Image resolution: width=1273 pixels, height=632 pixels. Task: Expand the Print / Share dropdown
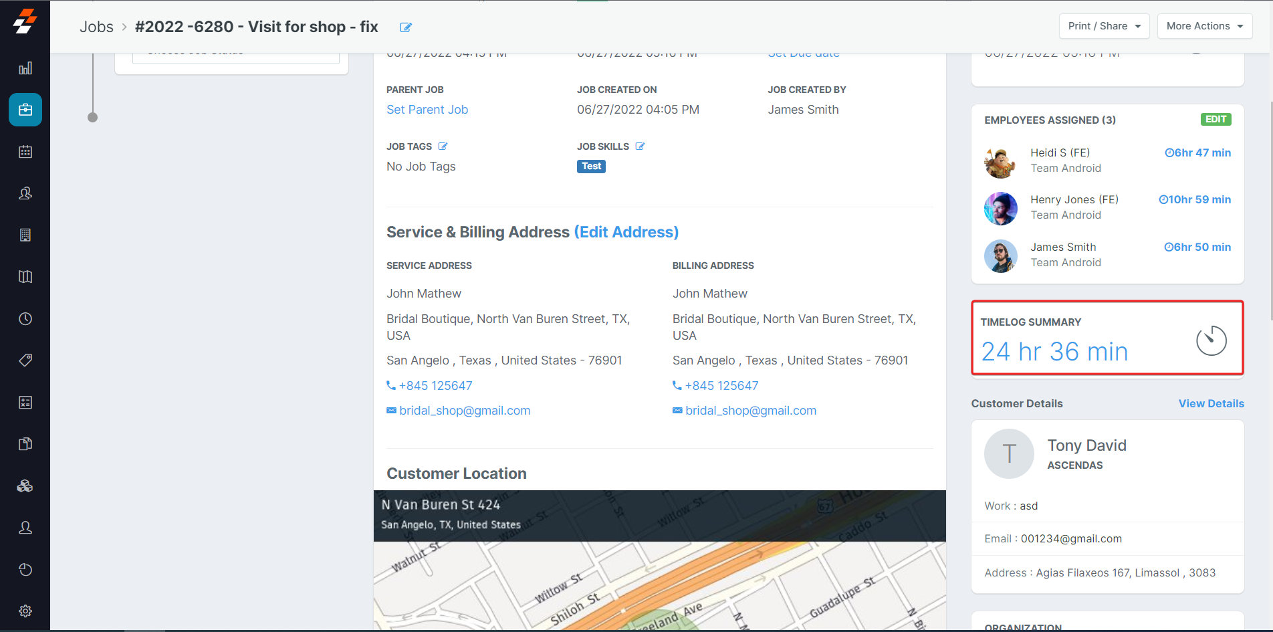click(x=1104, y=26)
